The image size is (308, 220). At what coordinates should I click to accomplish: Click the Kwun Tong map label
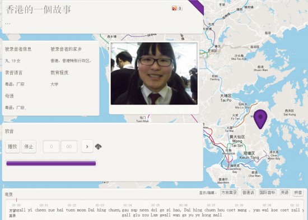coord(249,158)
